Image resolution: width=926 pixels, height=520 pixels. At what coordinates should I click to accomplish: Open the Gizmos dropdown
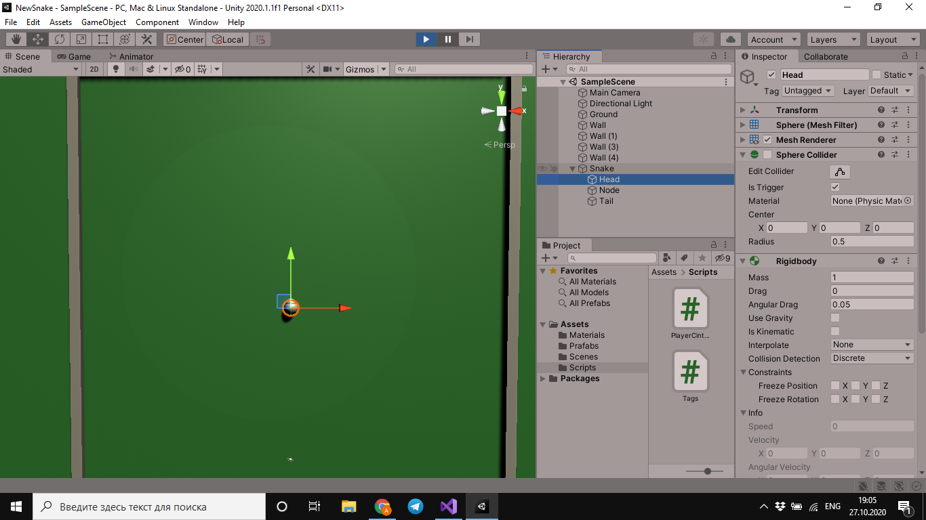pyautogui.click(x=365, y=69)
